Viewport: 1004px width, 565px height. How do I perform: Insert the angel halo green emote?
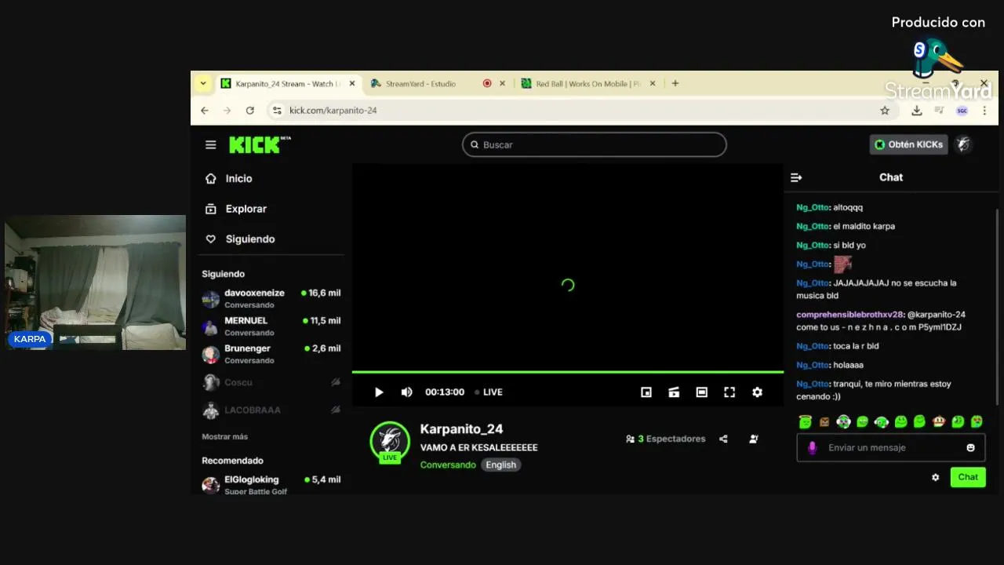[806, 422]
